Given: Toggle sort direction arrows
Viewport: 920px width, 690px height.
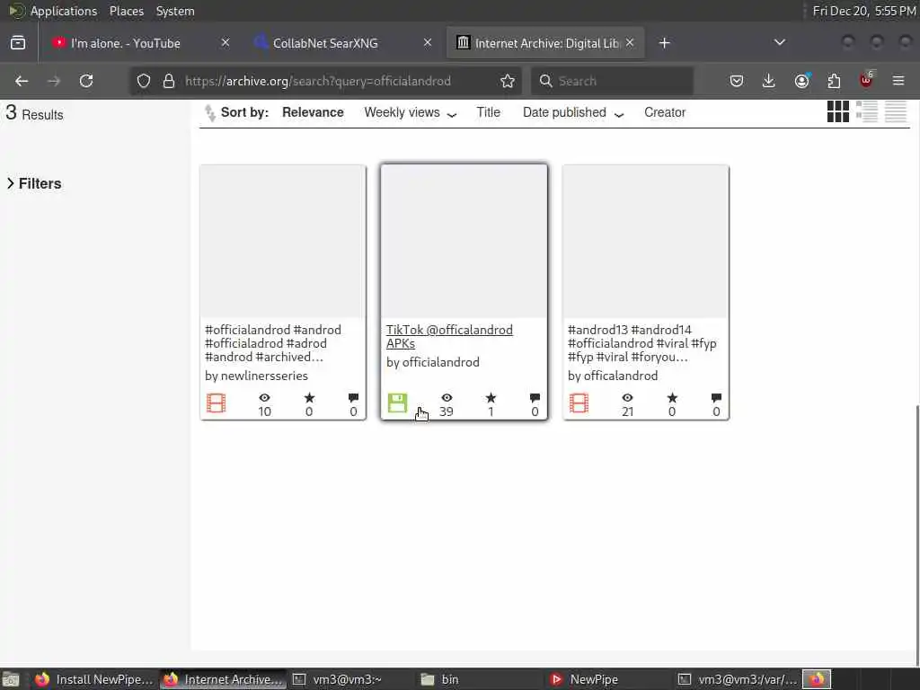Looking at the screenshot, I should [x=209, y=112].
